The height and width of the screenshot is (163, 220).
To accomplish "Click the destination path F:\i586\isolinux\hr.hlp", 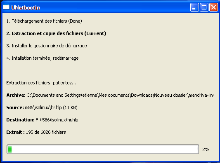I will (57, 120).
